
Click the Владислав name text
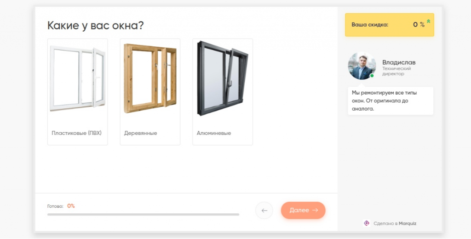coord(399,62)
